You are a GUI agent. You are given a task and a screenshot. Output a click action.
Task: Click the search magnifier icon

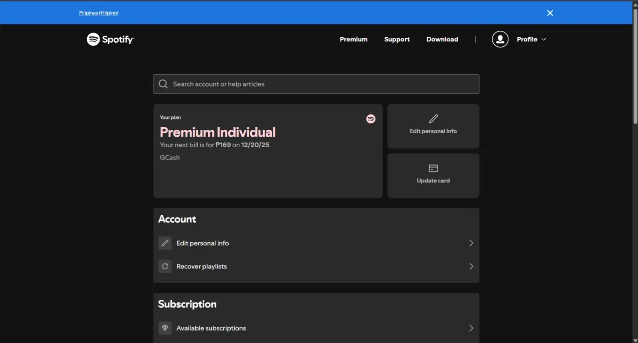163,84
